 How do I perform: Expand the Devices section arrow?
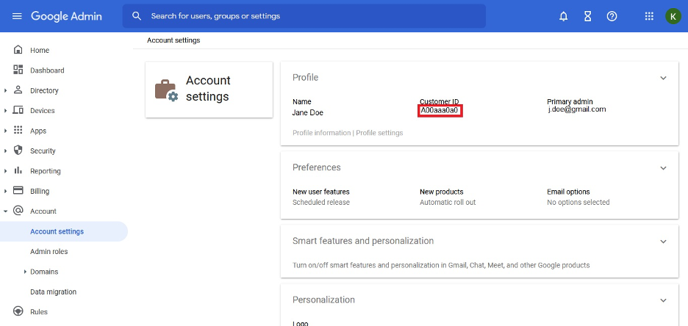point(5,111)
